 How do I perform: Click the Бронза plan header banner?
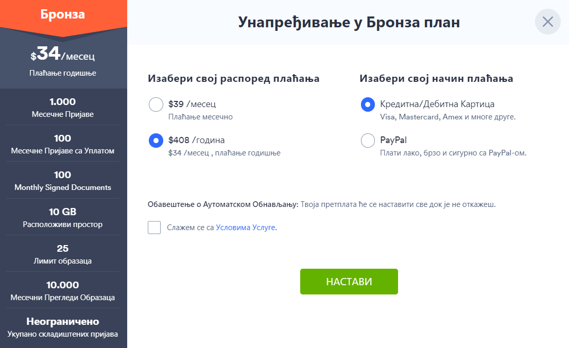(x=63, y=14)
